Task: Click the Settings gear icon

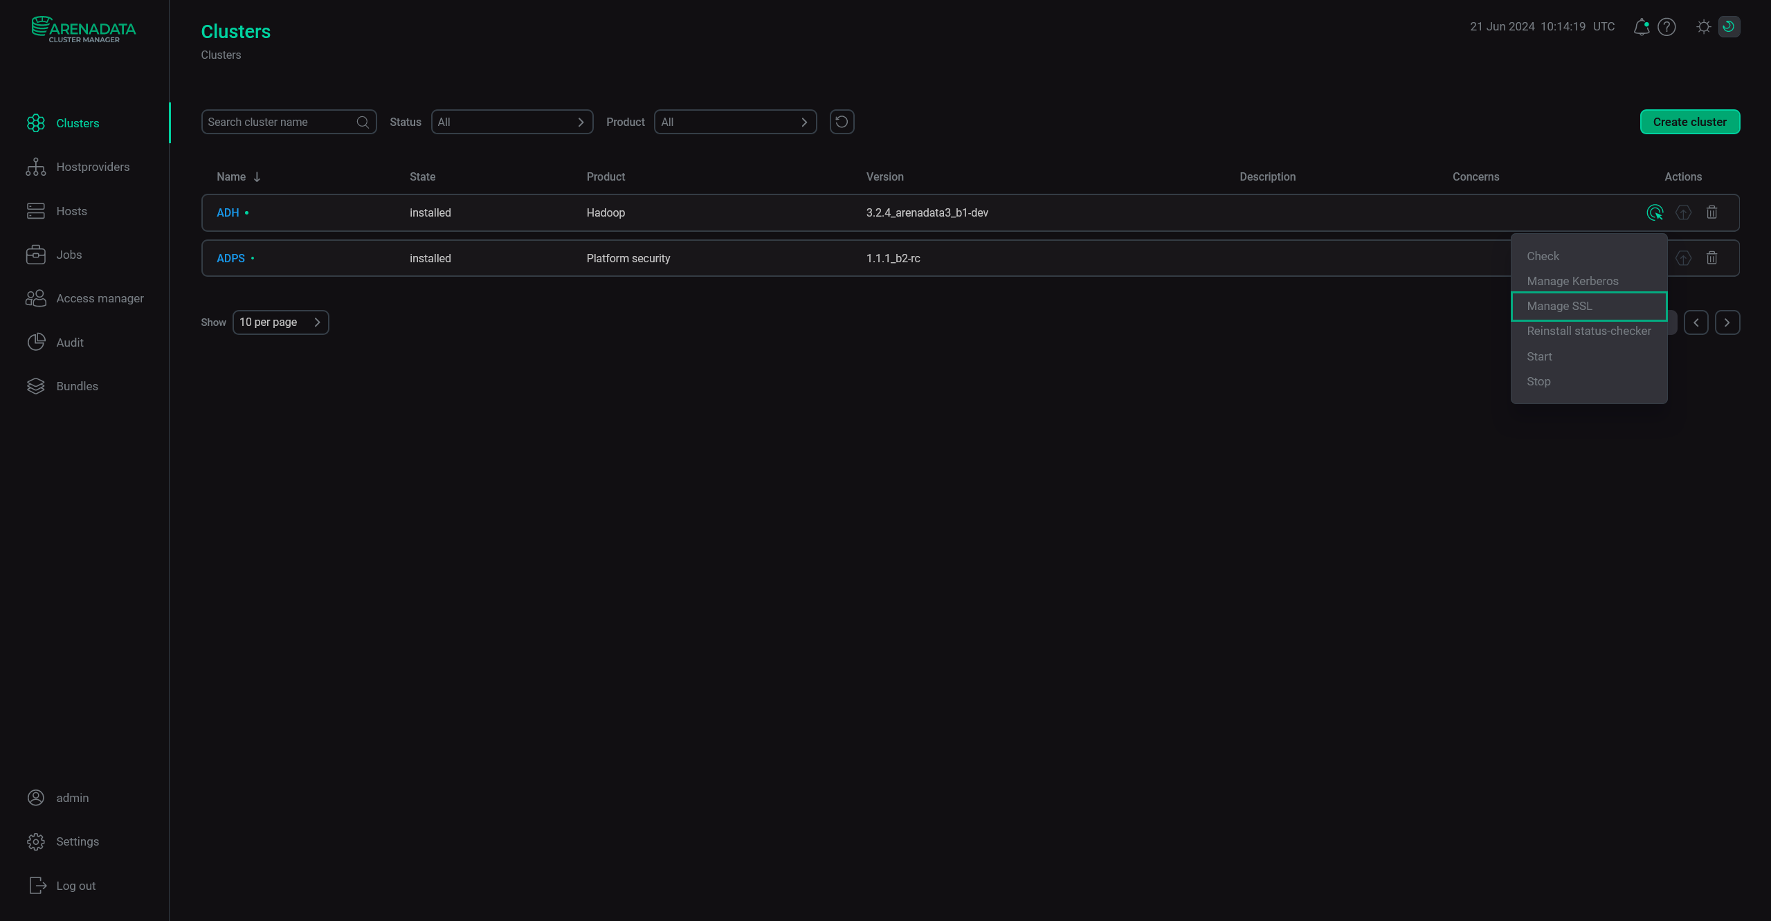Action: (x=36, y=841)
